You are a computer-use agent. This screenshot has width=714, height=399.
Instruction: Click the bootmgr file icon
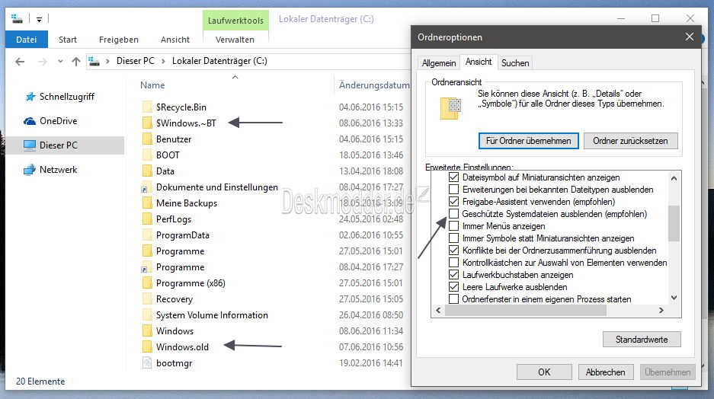click(x=147, y=362)
